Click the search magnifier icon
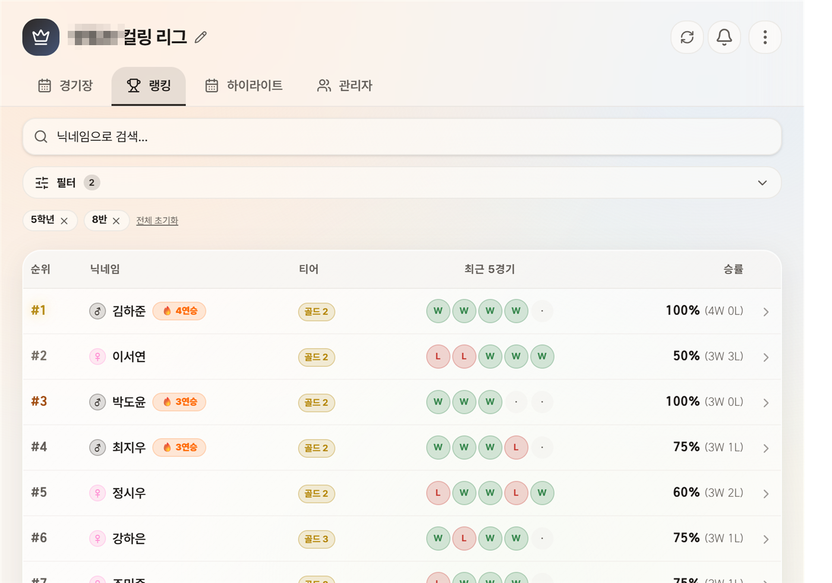832x583 pixels. point(41,137)
